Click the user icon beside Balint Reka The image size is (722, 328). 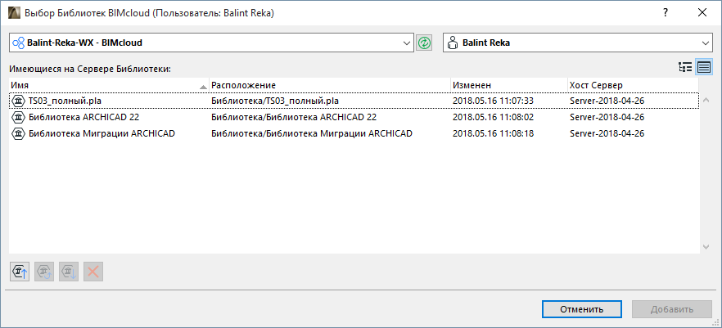(452, 43)
